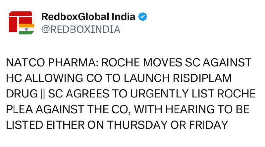Open the @REDBOXINDIA handle link

(x=81, y=29)
